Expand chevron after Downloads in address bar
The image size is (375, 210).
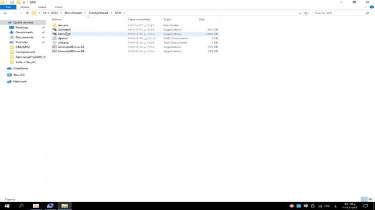point(85,13)
